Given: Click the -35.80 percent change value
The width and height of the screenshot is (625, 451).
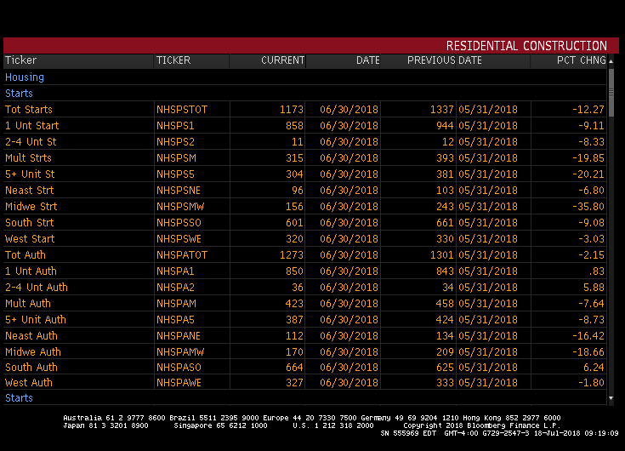Looking at the screenshot, I should click(x=588, y=207).
